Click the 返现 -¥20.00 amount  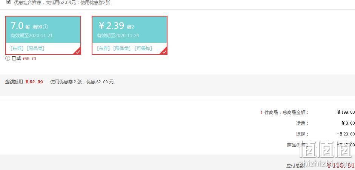346,134
